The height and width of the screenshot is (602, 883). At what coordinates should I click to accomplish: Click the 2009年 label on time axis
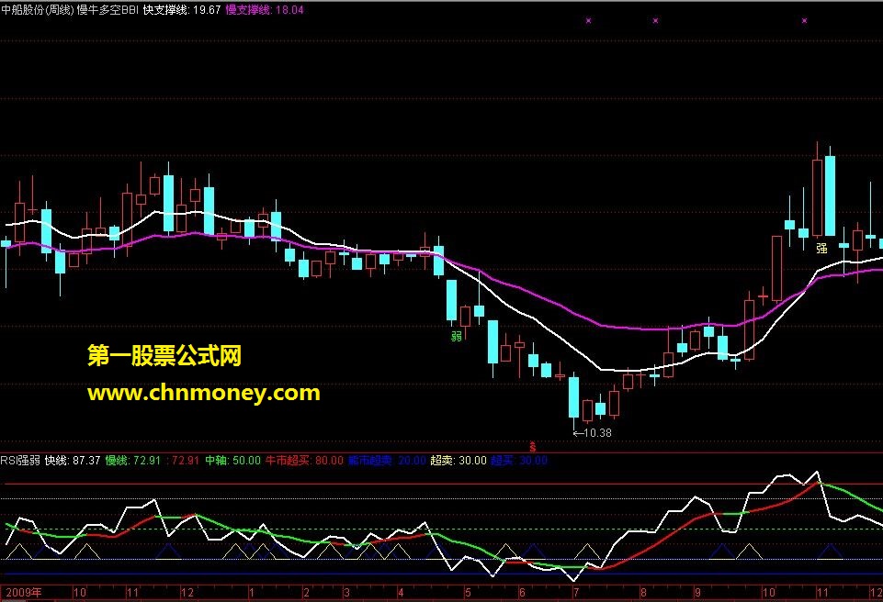coord(24,592)
